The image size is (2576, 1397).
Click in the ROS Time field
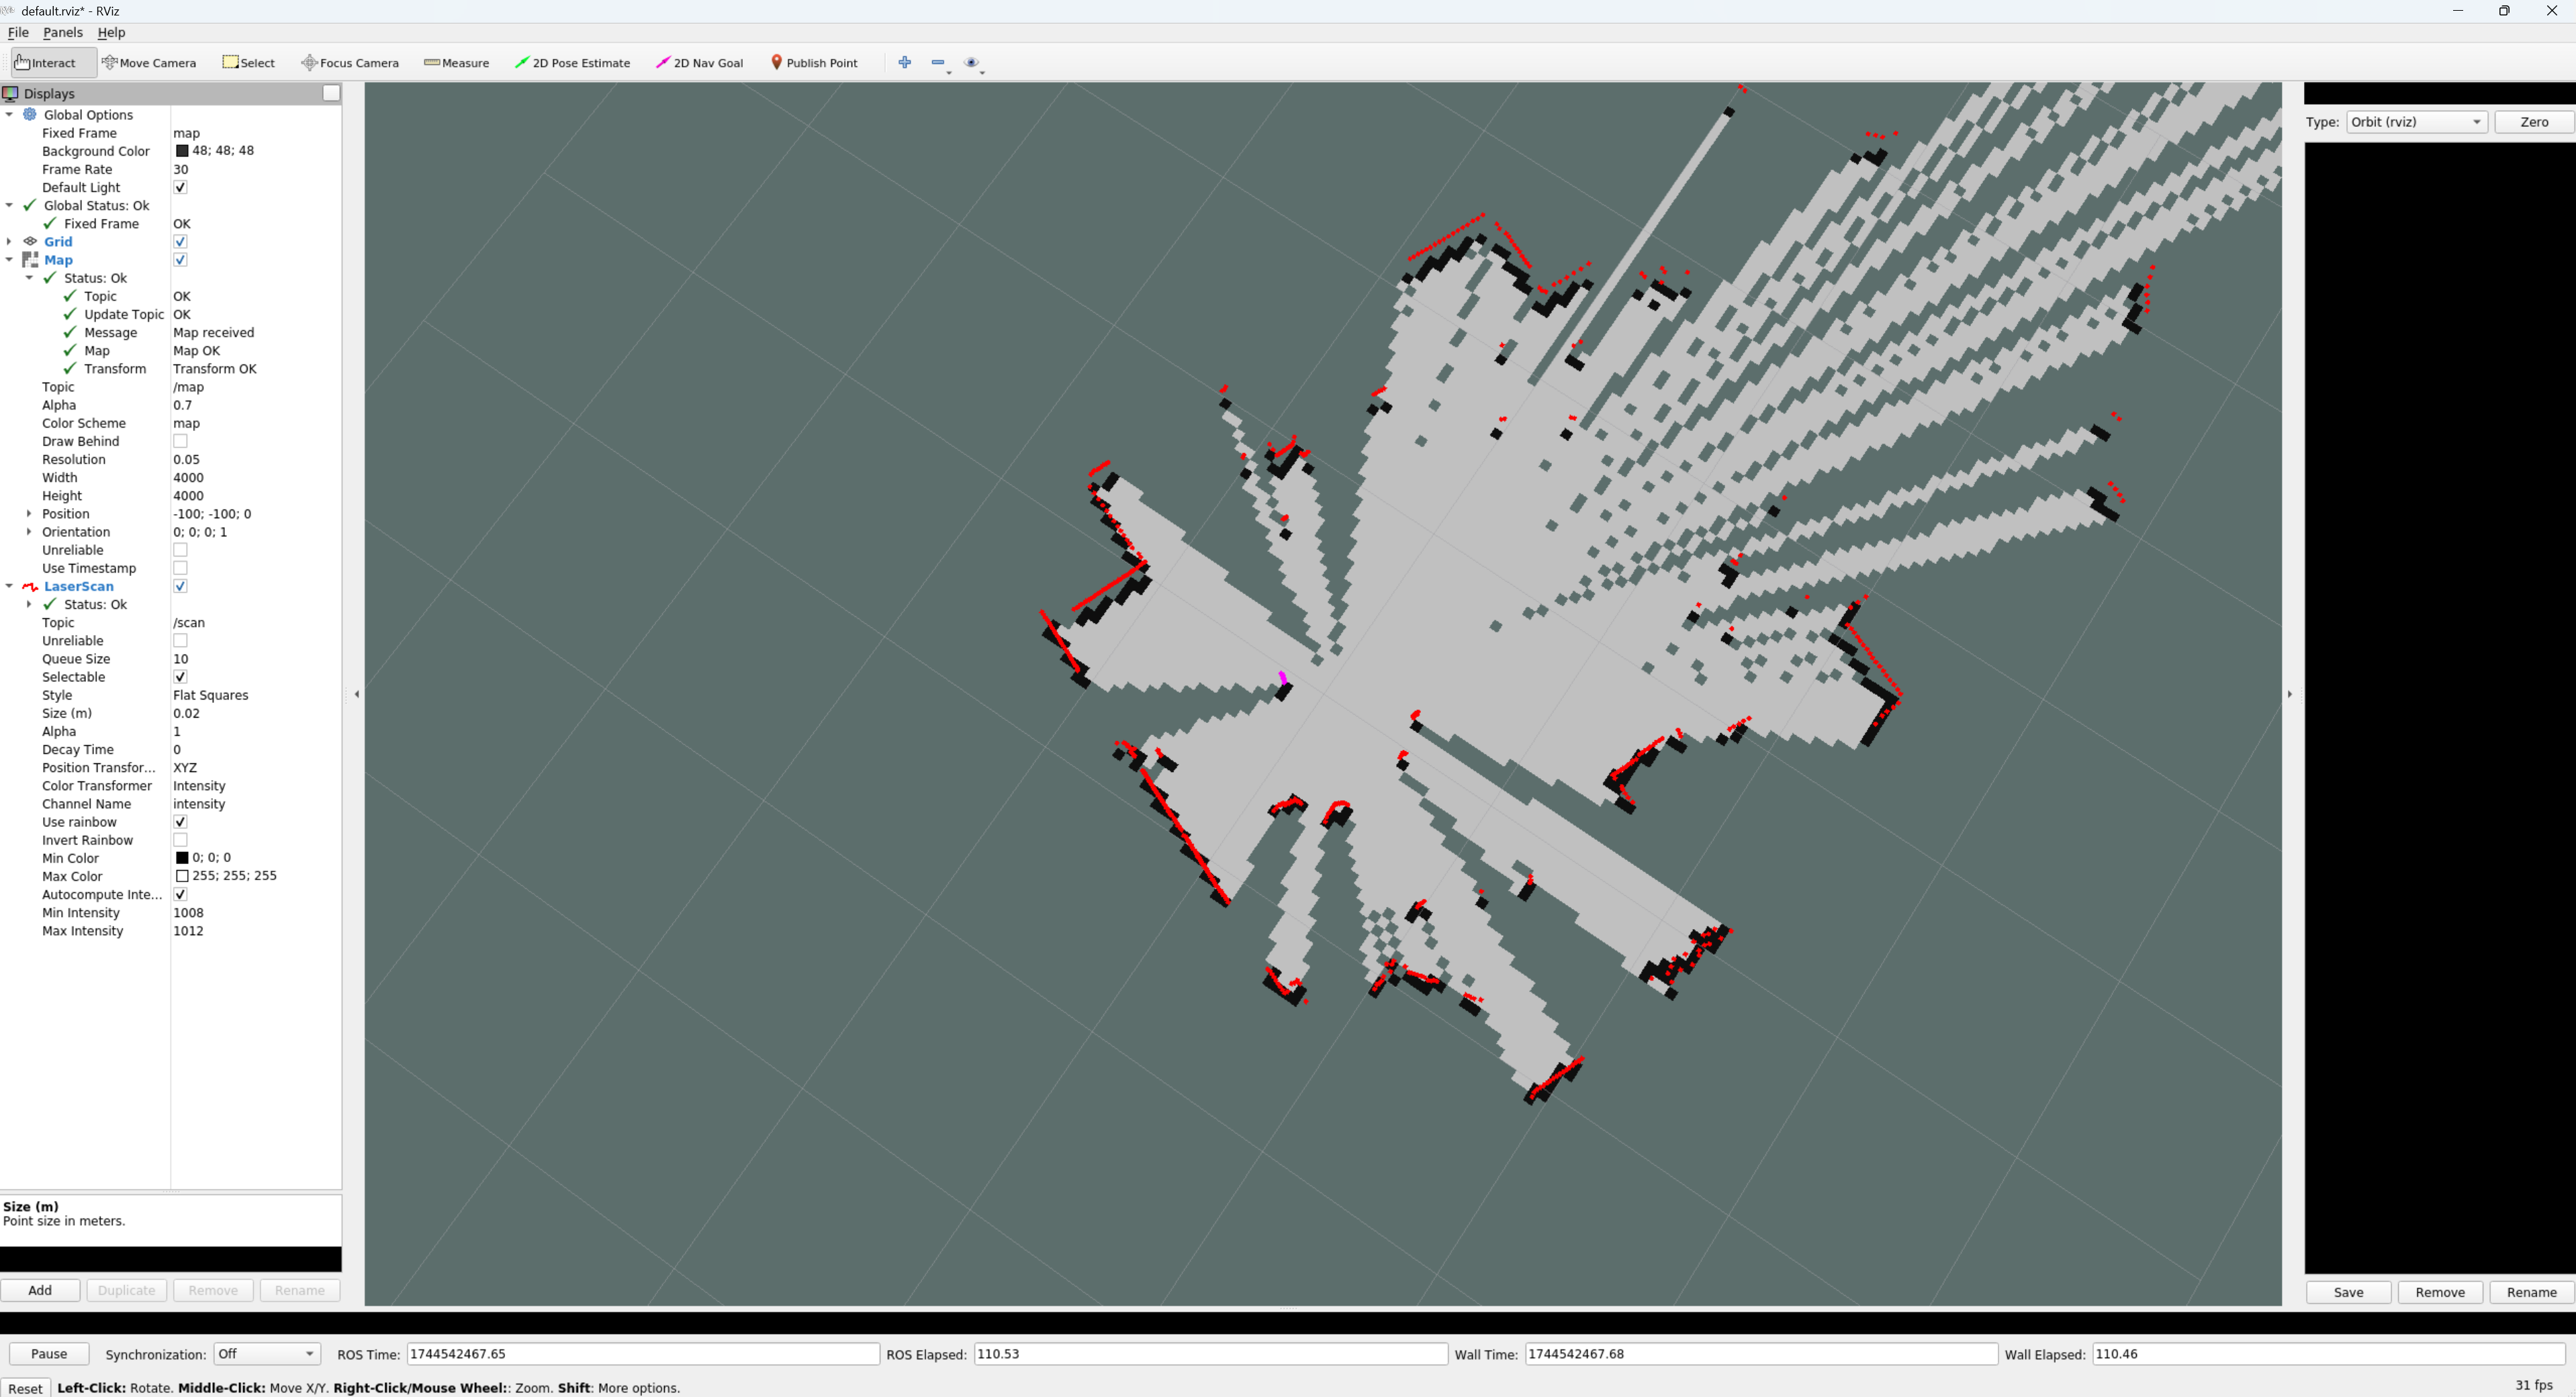pos(640,1354)
